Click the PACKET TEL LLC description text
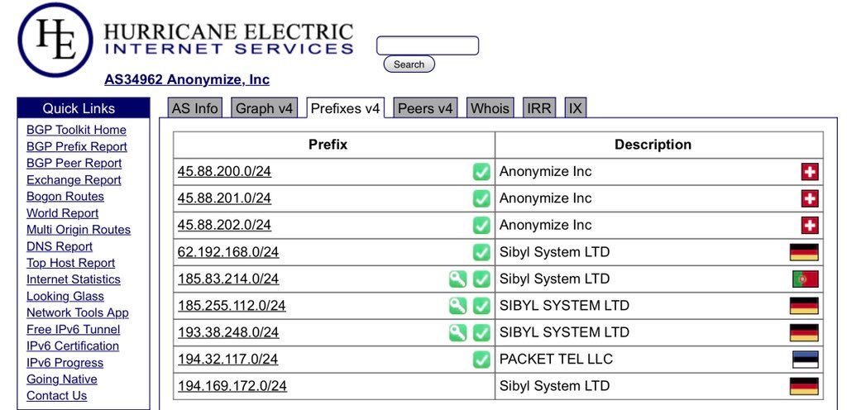Image resolution: width=847 pixels, height=410 pixels. pos(556,360)
